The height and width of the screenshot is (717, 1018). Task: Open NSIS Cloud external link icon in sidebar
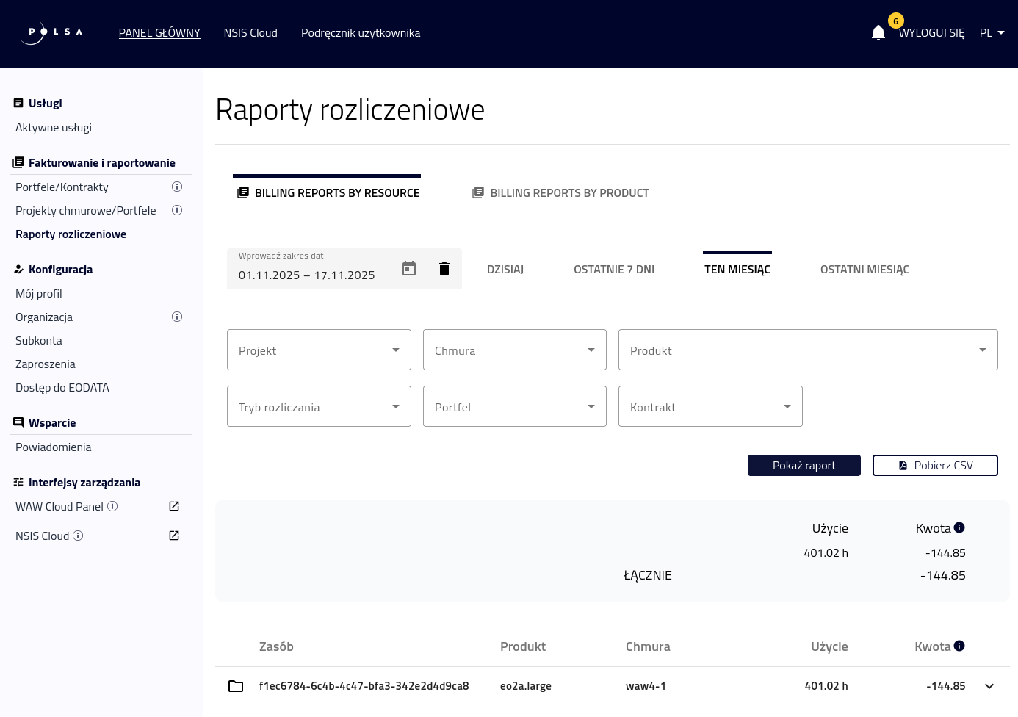click(x=174, y=536)
